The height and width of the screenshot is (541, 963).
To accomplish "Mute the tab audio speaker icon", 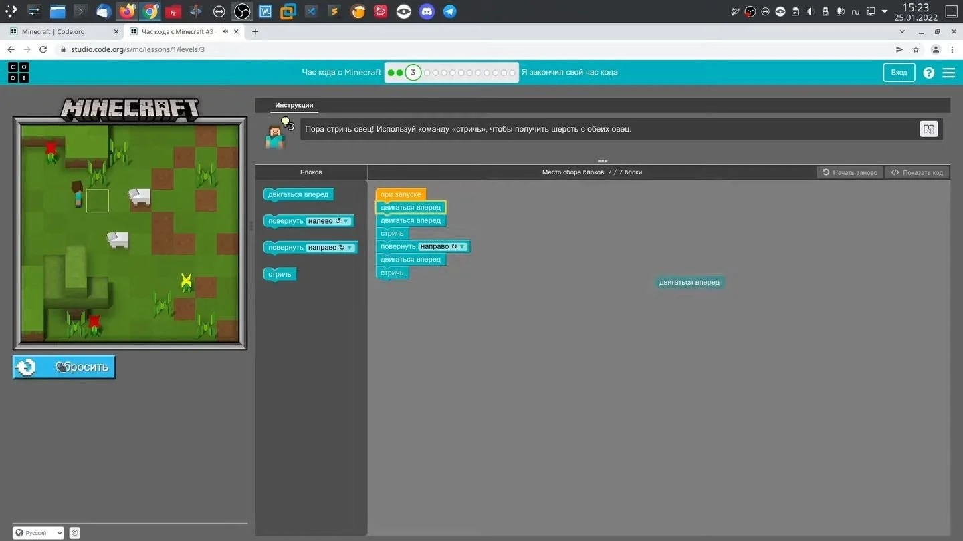I will pos(225,31).
